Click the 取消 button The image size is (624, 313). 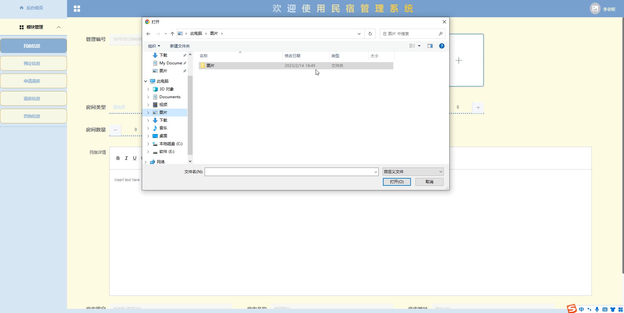(429, 182)
